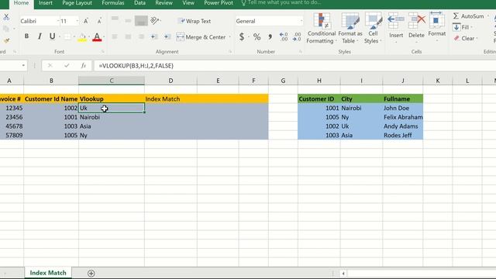This screenshot has width=496, height=279.
Task: Decrease font size with smaller A icon
Action: 99,21
